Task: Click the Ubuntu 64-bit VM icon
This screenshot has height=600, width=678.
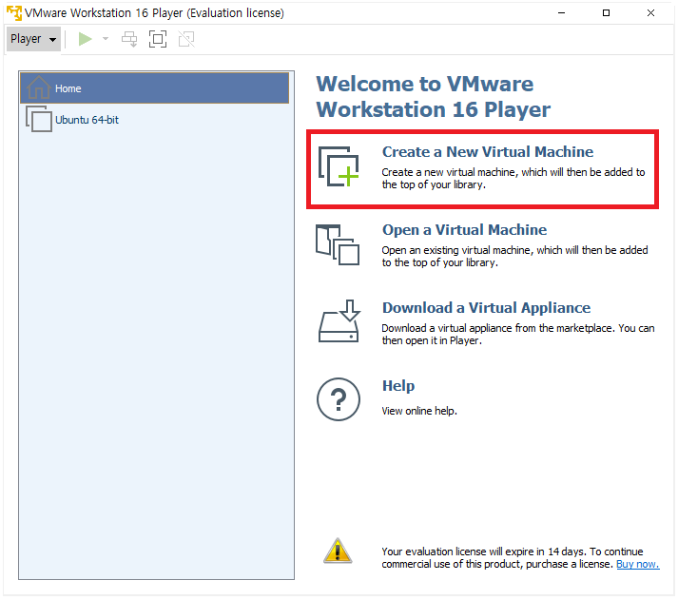Action: point(38,119)
